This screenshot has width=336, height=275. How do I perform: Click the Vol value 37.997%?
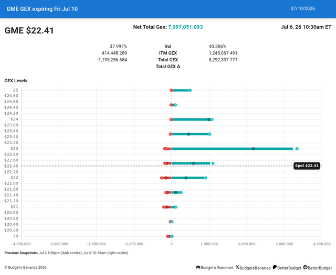pos(118,47)
